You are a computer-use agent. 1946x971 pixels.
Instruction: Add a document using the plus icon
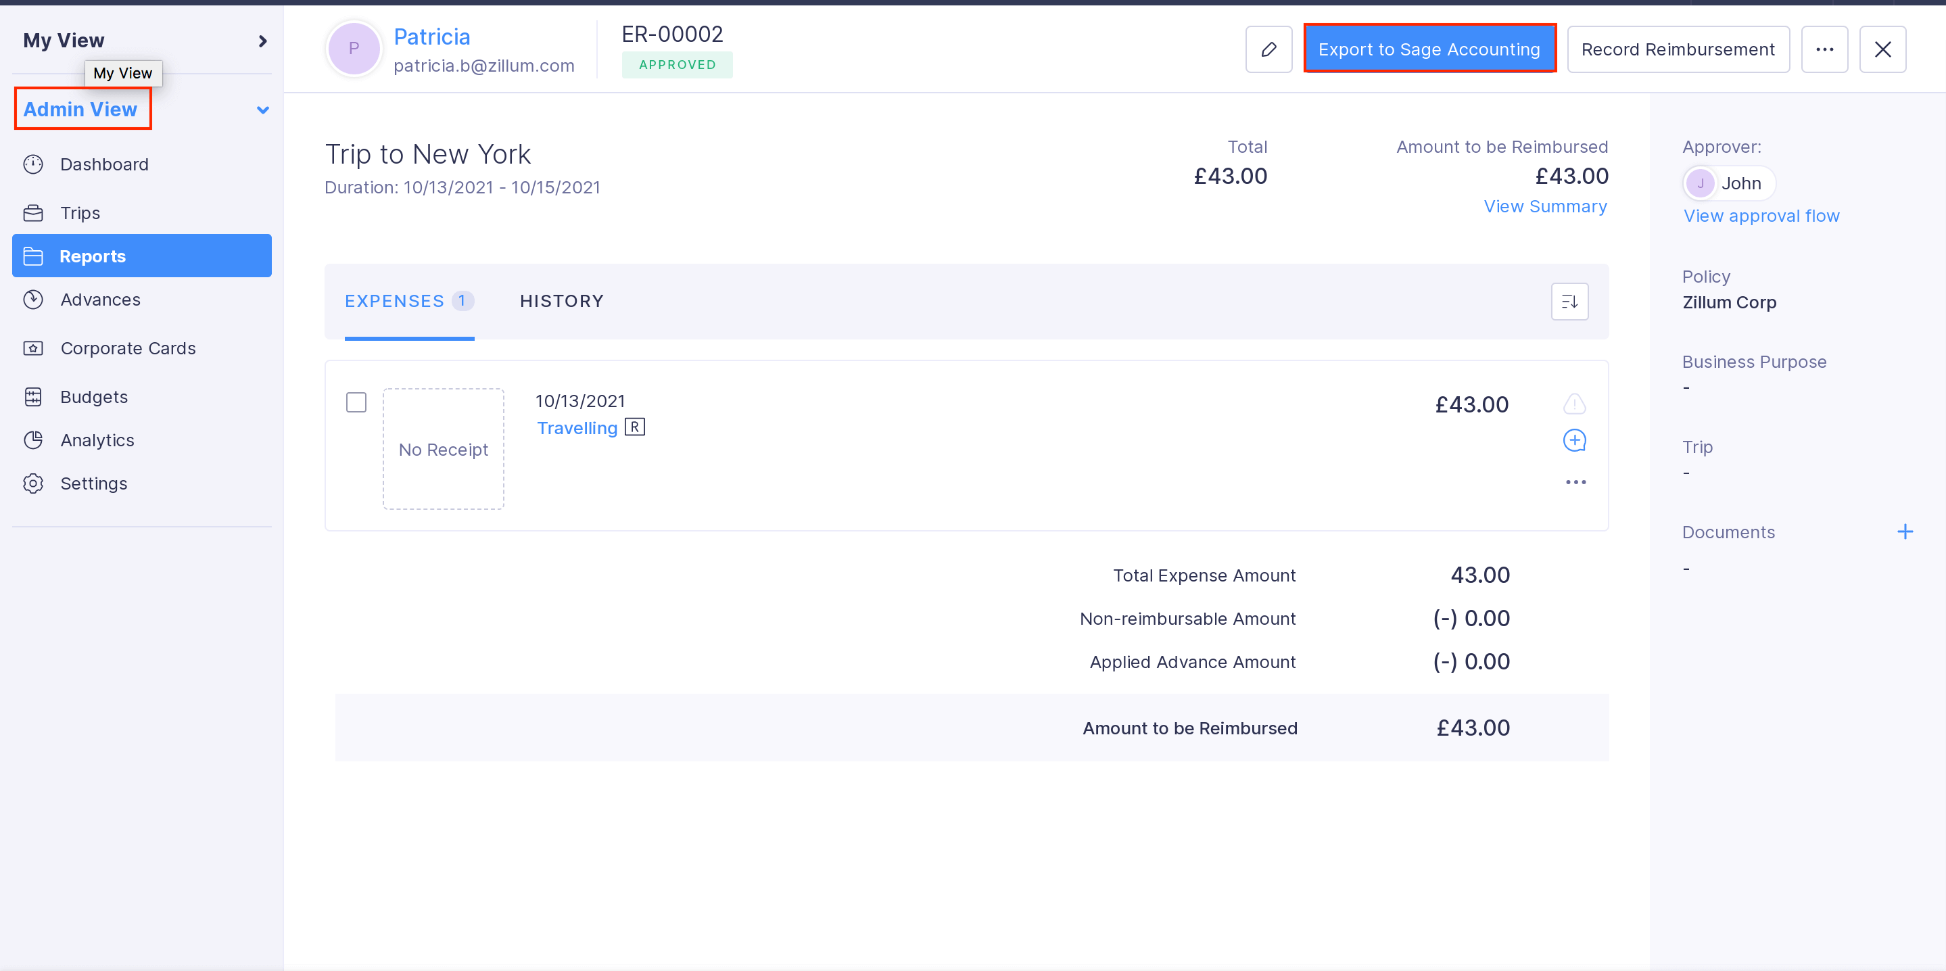coord(1906,531)
